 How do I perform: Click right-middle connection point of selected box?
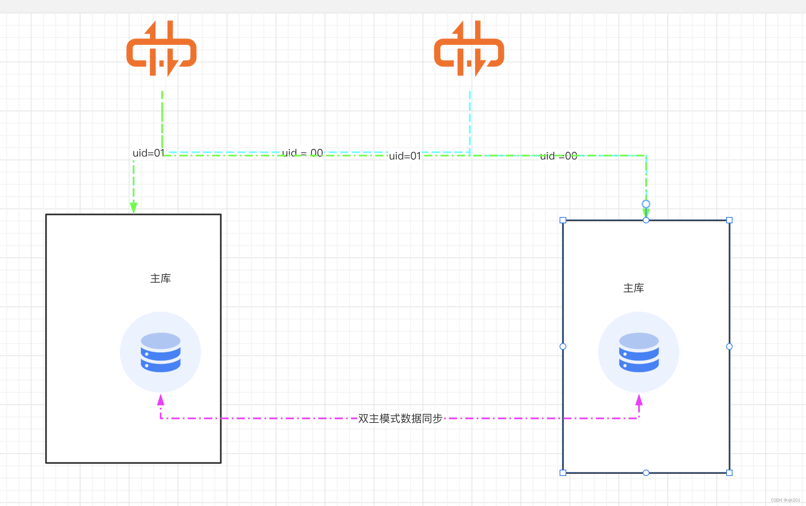(729, 346)
